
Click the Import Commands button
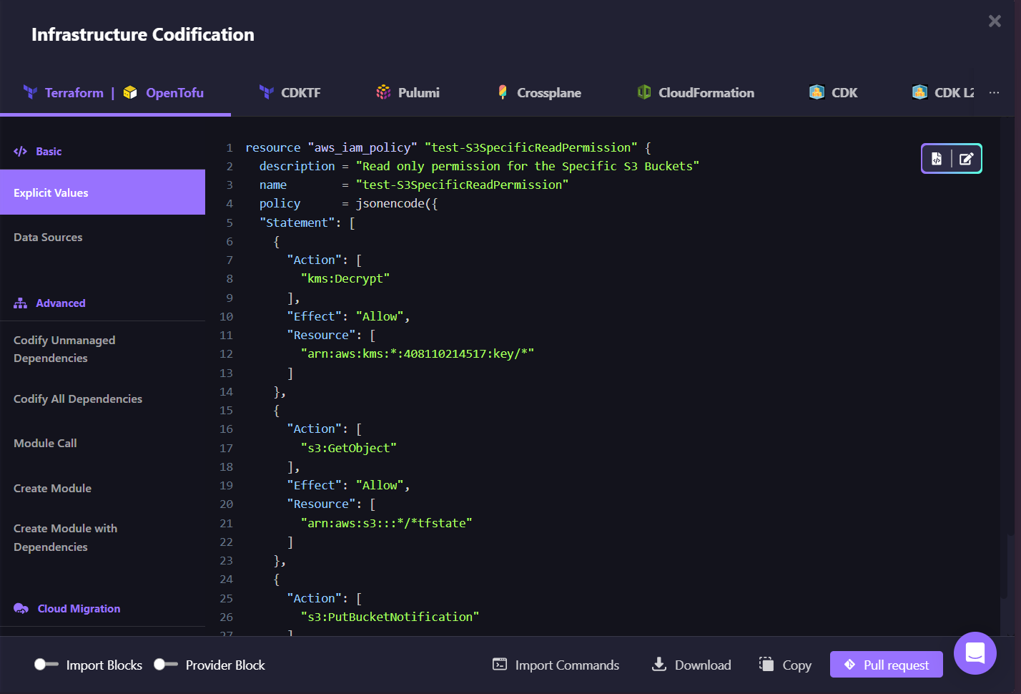point(556,665)
